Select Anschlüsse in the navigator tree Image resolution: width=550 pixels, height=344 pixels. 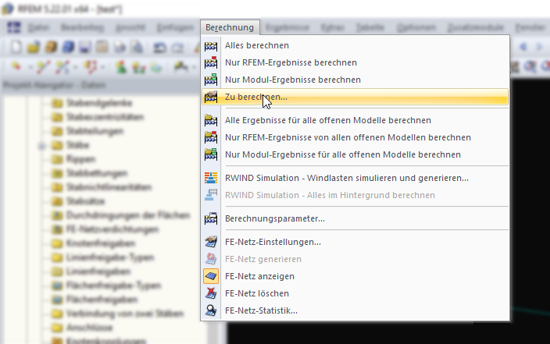click(89, 327)
